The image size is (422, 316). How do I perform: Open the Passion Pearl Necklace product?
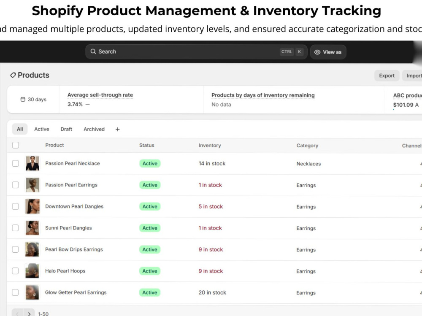coord(73,163)
